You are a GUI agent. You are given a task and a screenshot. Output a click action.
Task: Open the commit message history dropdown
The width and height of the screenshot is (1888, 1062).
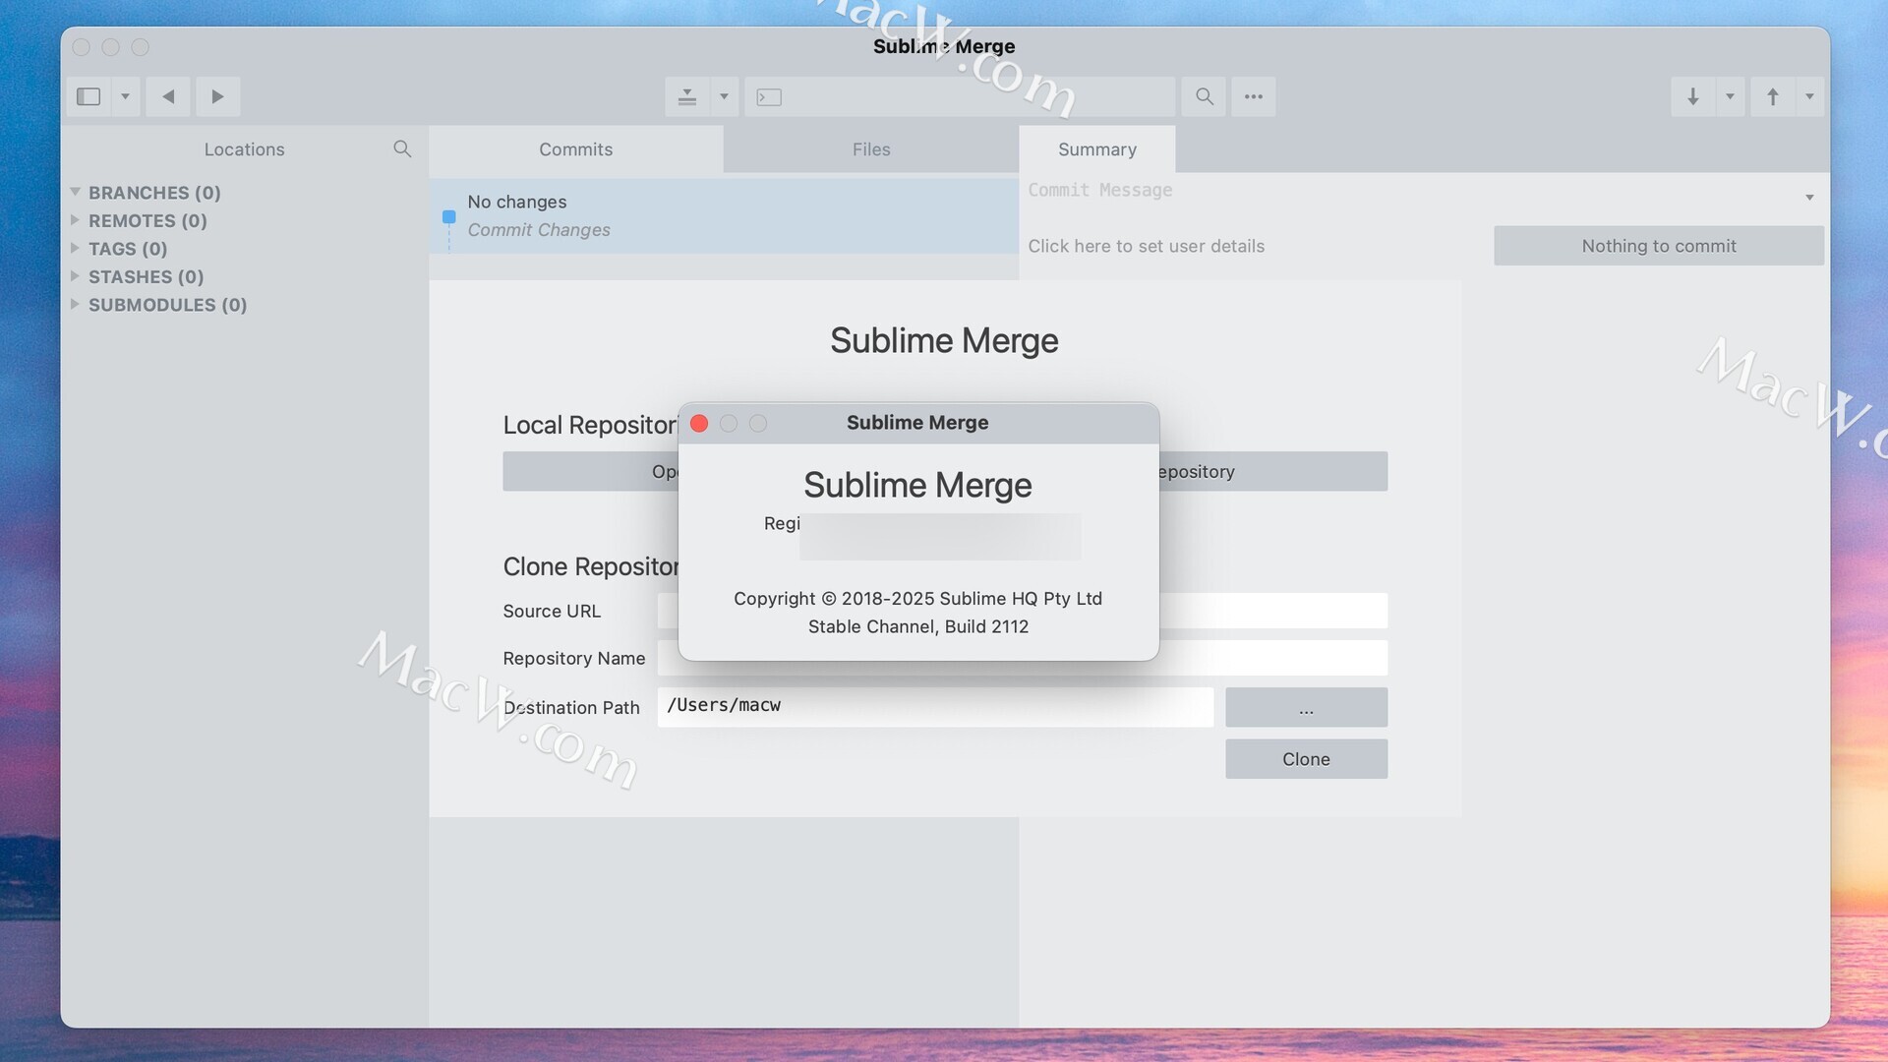pyautogui.click(x=1808, y=198)
